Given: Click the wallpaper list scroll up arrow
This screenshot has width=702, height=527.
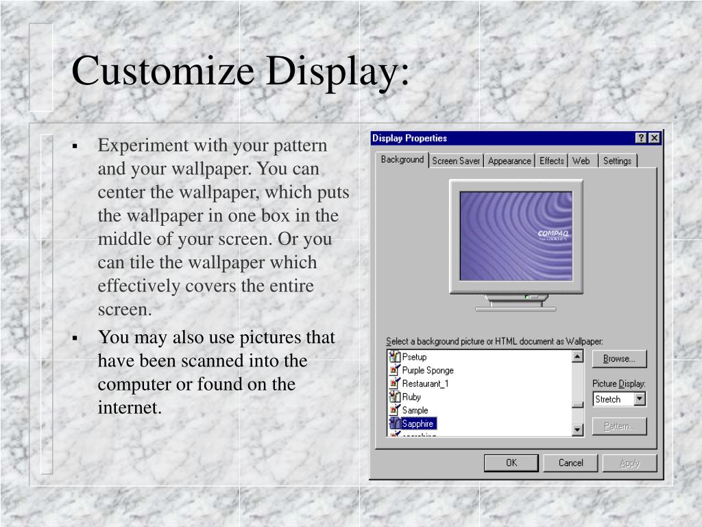Looking at the screenshot, I should [578, 357].
